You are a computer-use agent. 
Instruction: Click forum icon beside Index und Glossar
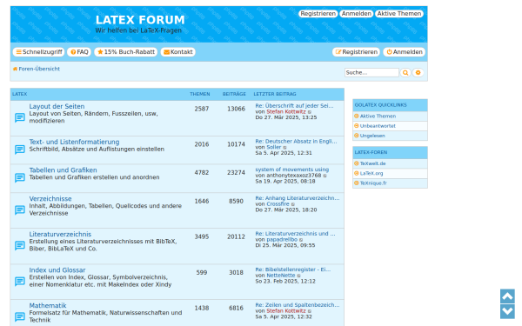20,282
